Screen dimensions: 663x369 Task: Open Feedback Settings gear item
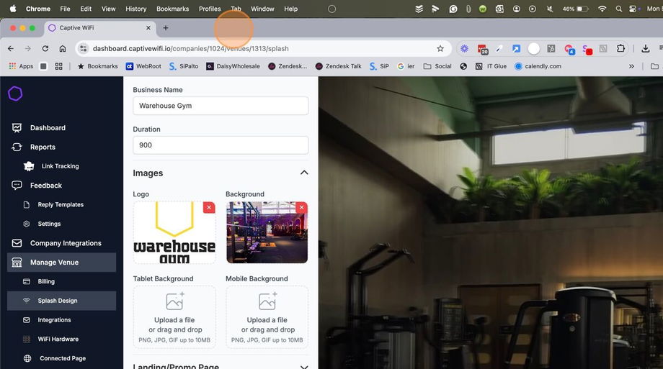coord(49,224)
